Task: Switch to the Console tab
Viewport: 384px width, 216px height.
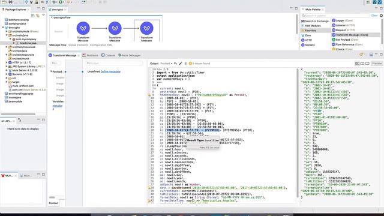Action: pyautogui.click(x=108, y=55)
